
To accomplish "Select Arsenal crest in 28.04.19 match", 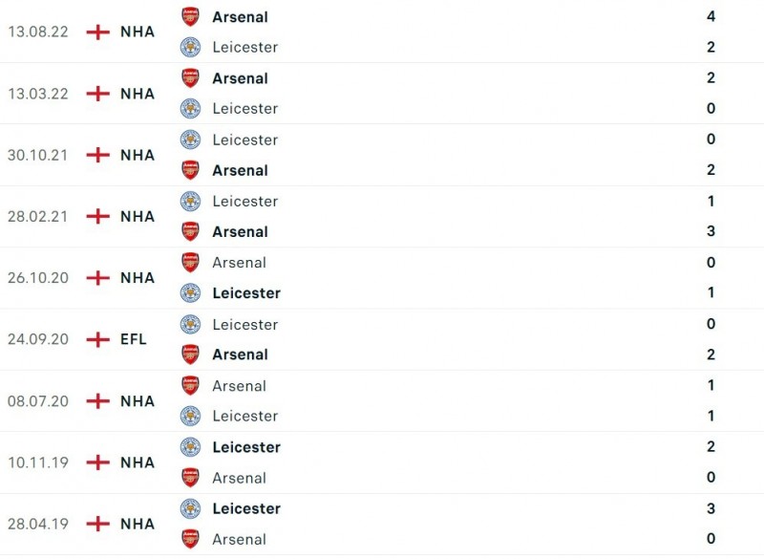I will tap(191, 539).
